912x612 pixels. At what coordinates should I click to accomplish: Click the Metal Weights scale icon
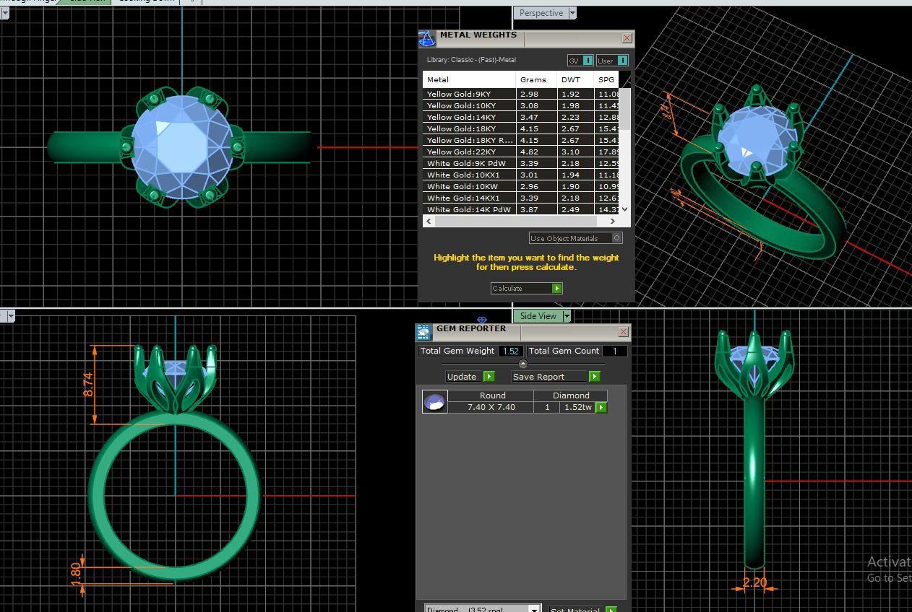[427, 39]
